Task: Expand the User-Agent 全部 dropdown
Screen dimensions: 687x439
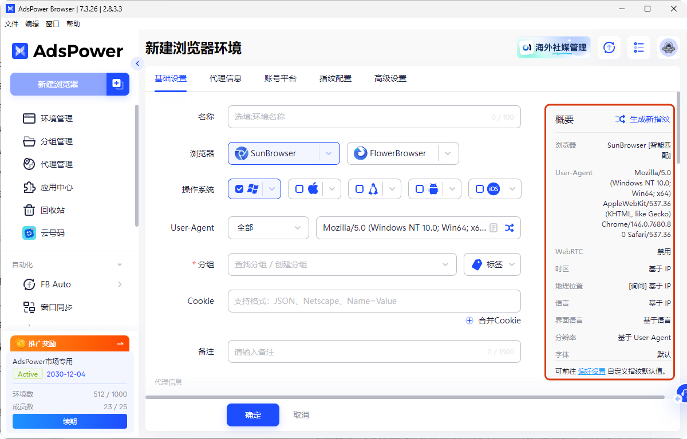Action: coord(268,227)
